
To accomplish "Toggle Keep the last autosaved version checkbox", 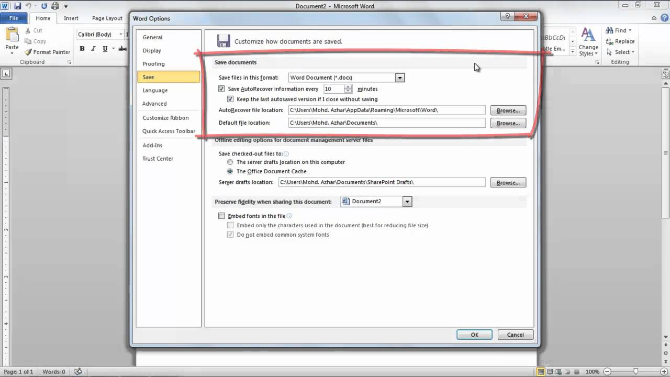I will point(230,99).
